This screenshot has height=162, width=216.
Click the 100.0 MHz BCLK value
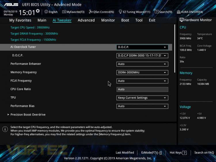click(186, 50)
